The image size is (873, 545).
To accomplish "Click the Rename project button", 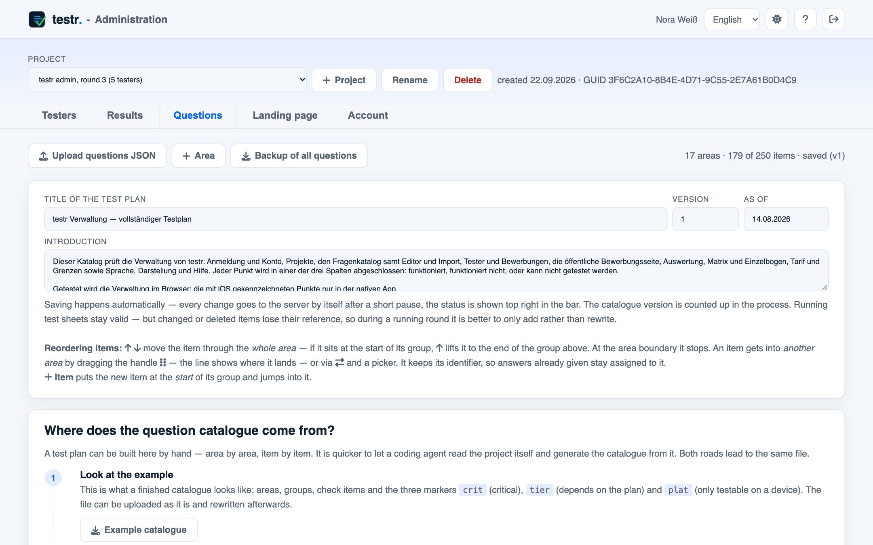I will (x=410, y=80).
